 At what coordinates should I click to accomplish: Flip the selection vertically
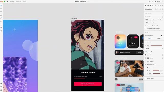(148, 26)
